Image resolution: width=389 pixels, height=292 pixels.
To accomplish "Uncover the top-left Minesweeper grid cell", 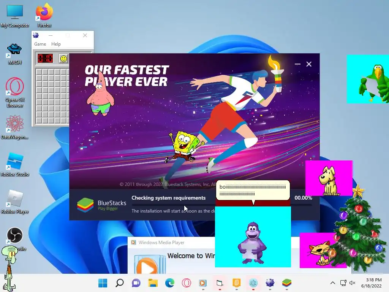I will point(39,72).
